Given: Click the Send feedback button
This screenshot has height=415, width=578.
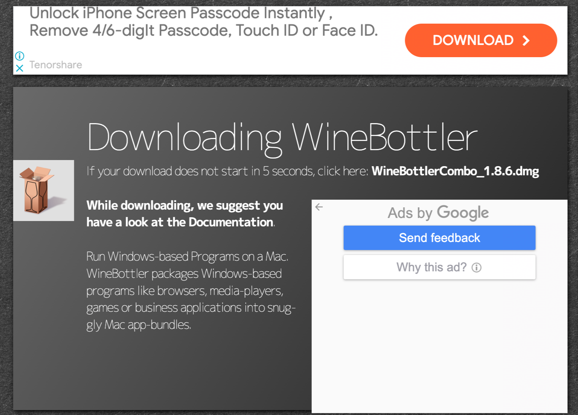Looking at the screenshot, I should (x=439, y=238).
